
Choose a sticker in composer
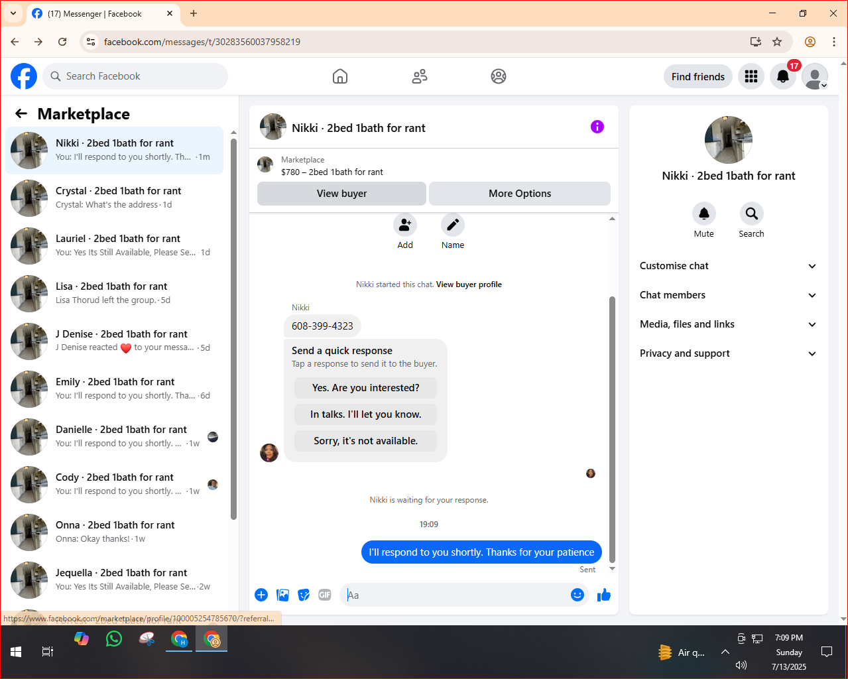tap(304, 595)
